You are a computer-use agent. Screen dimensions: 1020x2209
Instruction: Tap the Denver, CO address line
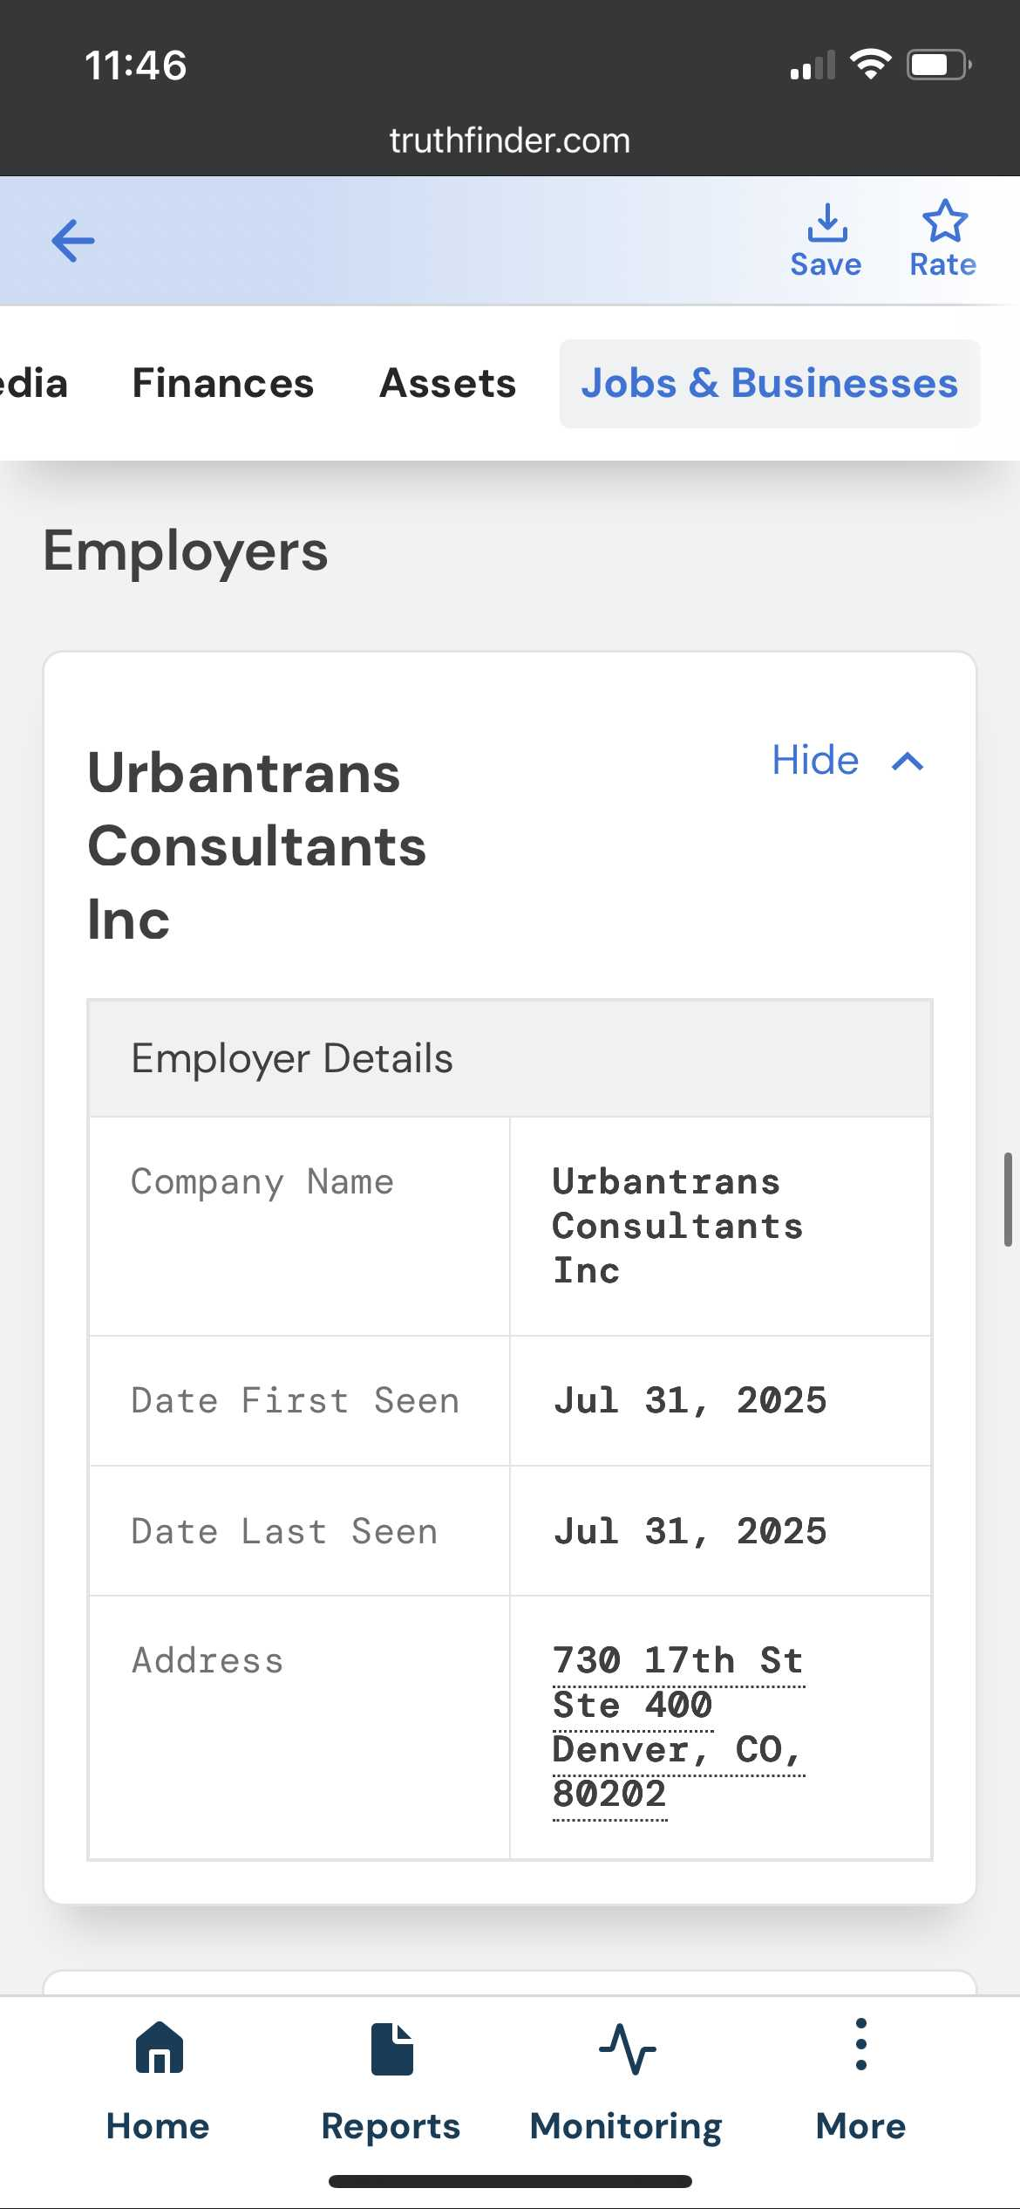[677, 1750]
